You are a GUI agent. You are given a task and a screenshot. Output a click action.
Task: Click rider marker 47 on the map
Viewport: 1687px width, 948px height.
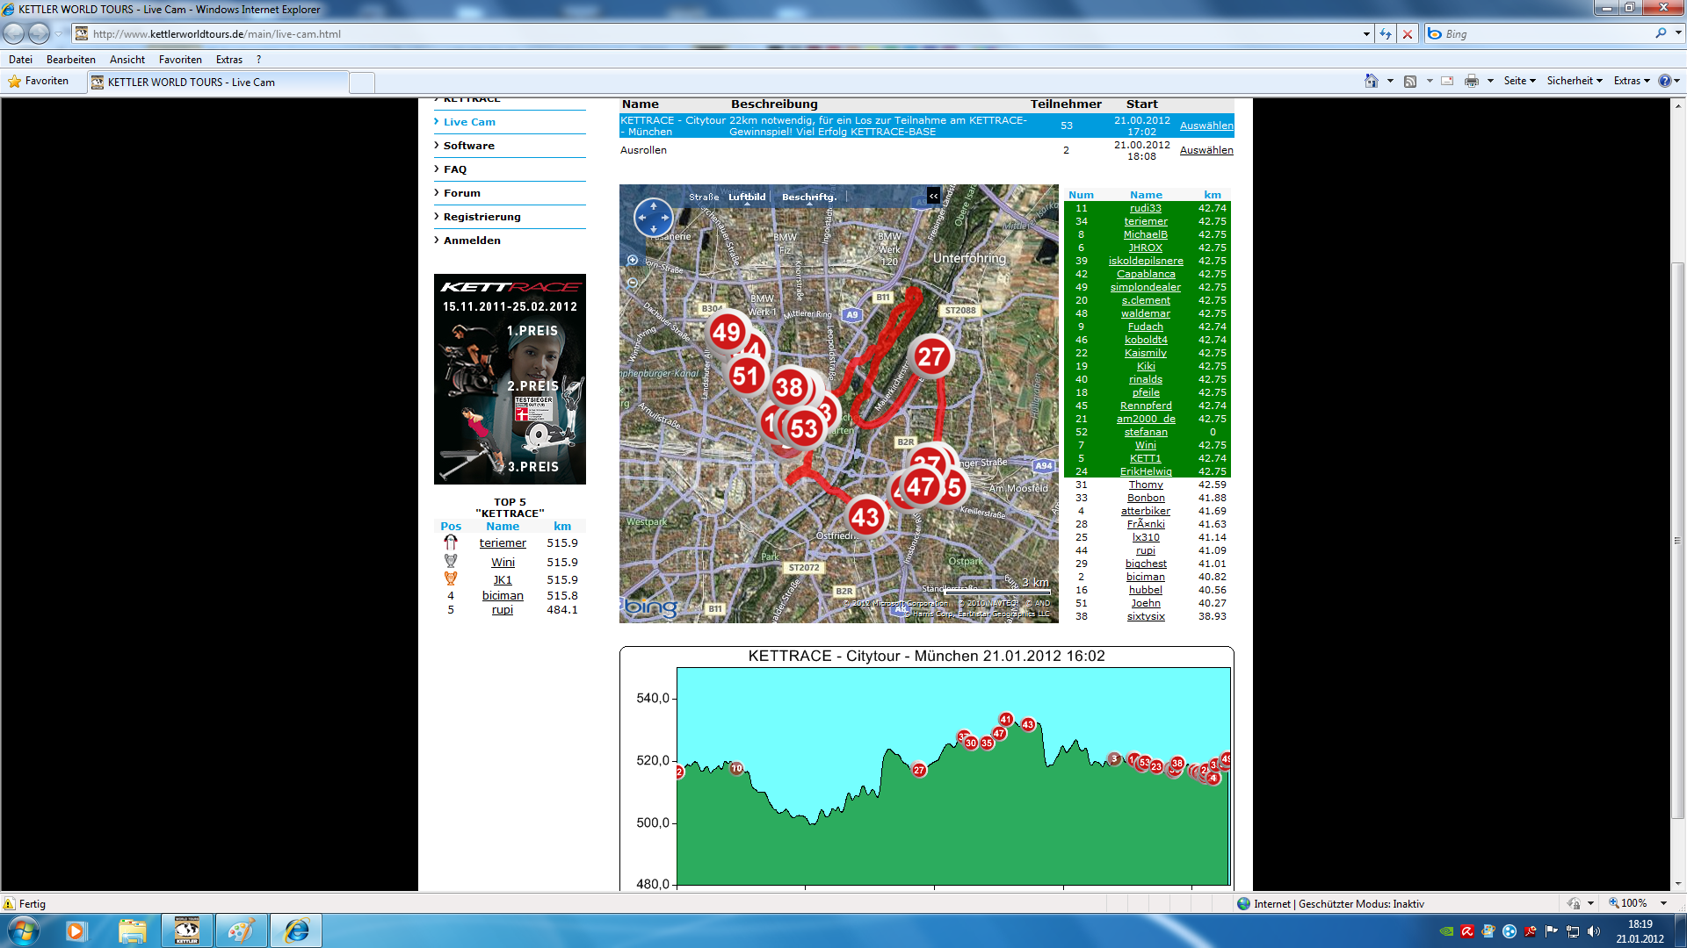[x=920, y=486]
